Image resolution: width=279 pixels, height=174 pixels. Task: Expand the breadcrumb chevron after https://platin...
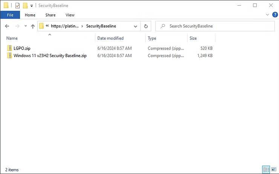click(82, 26)
